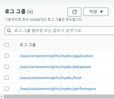Check the myeks/application log group box
The width and height of the screenshot is (114, 99).
click(x=7, y=56)
